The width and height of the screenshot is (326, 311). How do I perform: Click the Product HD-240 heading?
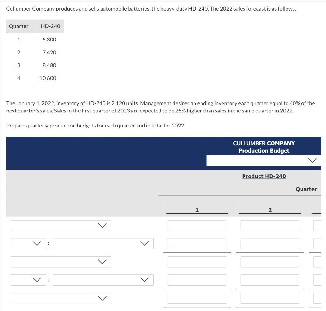264,176
